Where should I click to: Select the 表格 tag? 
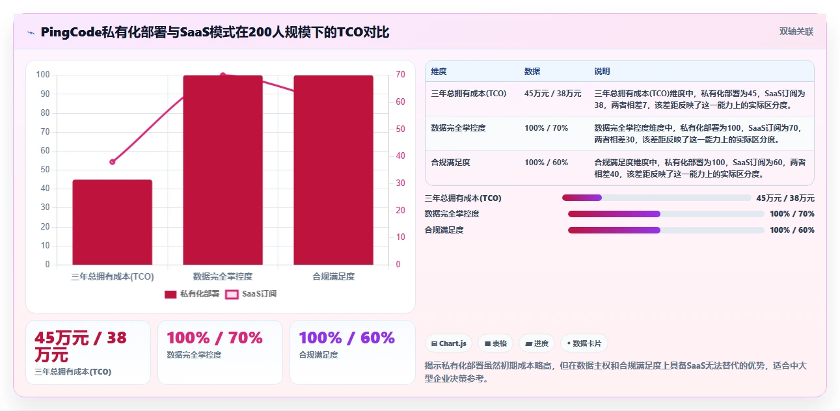[x=495, y=343]
